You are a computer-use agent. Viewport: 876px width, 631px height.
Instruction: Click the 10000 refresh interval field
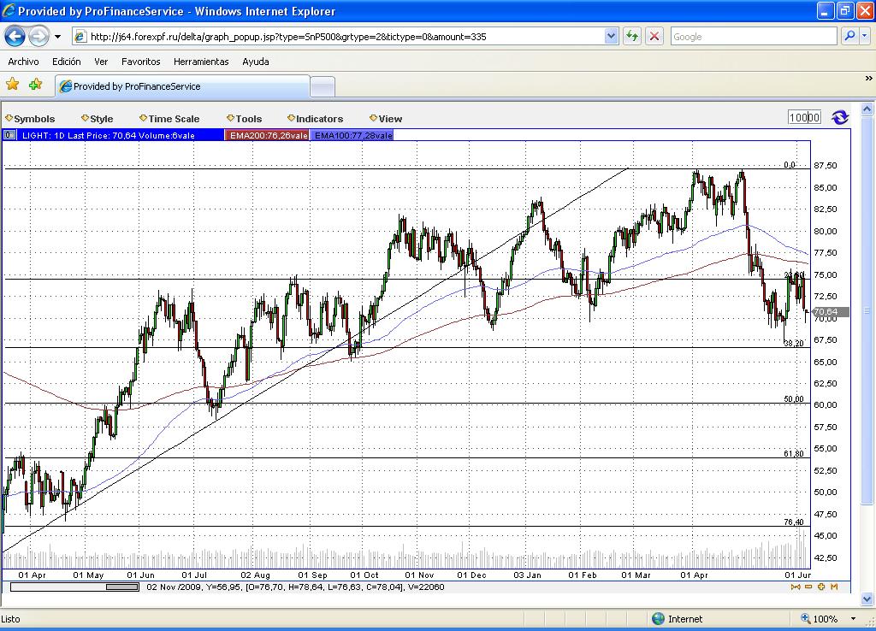tap(804, 117)
